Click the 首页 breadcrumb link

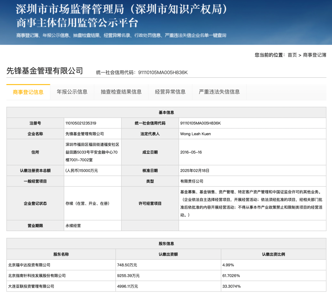tap(292, 55)
